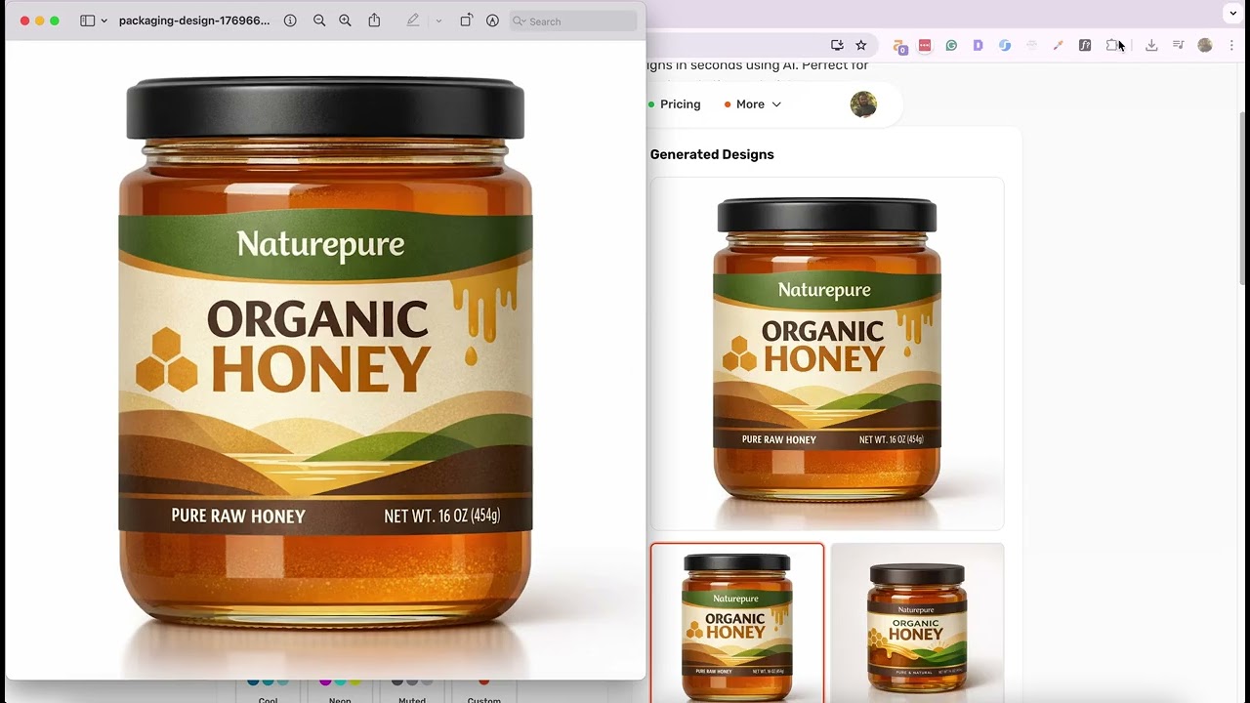Select the markup pen highlight tool
The width and height of the screenshot is (1250, 703).
point(413,21)
